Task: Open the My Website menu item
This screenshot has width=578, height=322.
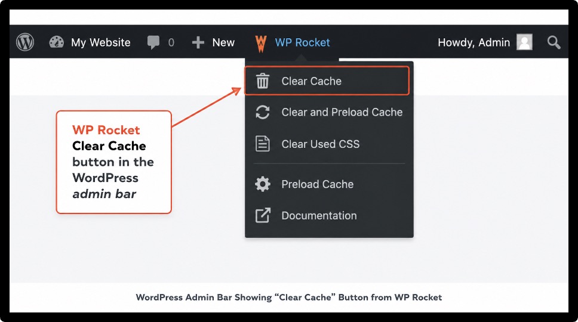Action: (x=101, y=42)
